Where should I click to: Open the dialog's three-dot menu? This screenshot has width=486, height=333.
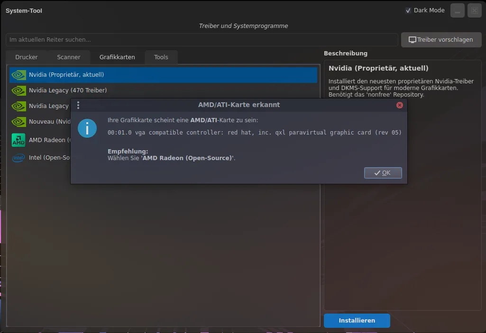coord(78,105)
